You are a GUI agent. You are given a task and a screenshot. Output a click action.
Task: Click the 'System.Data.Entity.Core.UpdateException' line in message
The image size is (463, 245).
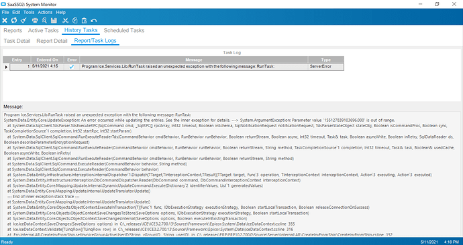coord(199,120)
